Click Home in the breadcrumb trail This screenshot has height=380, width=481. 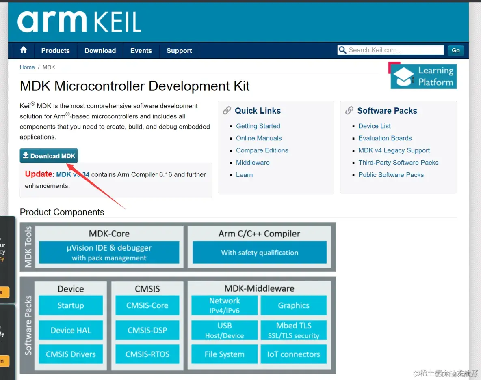pos(27,67)
